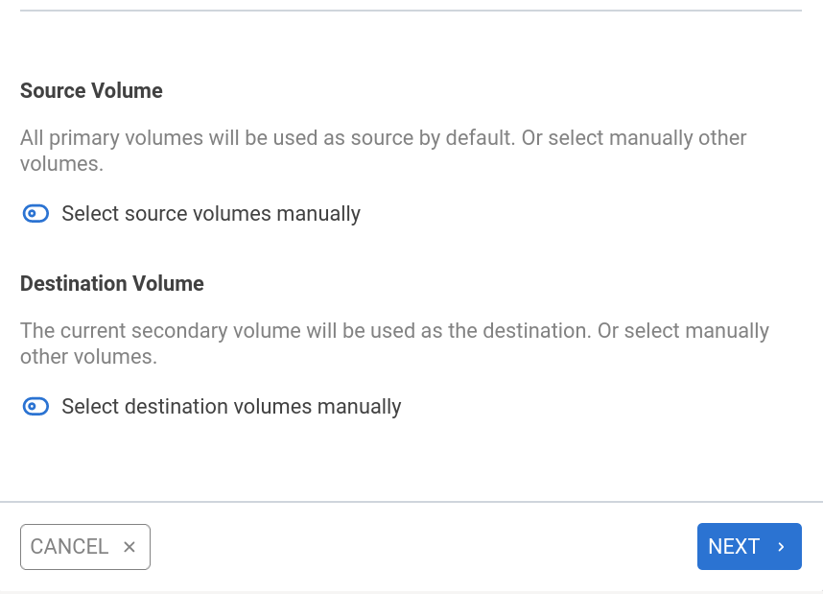
Task: Click the chevron arrow in the Next button
Action: click(x=781, y=547)
